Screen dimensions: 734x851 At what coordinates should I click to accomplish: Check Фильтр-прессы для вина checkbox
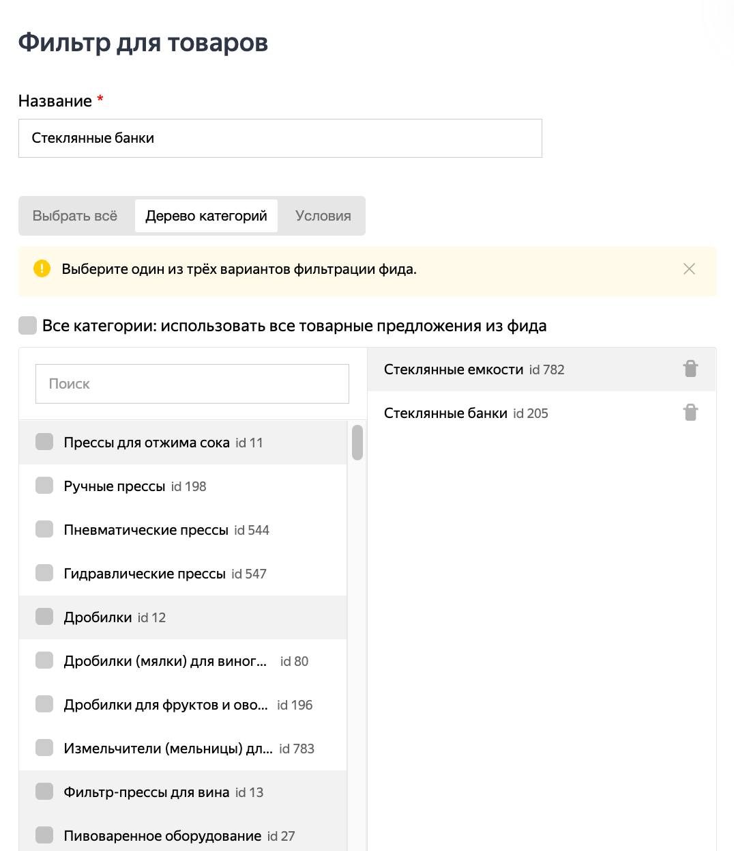(44, 792)
